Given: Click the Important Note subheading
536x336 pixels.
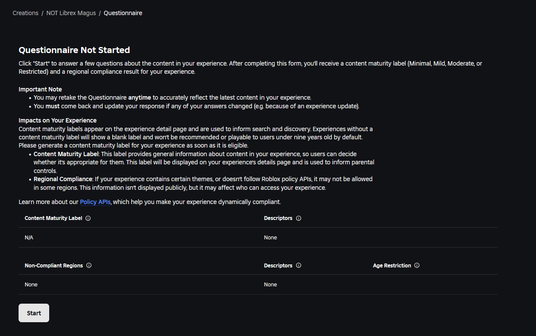Looking at the screenshot, I should coord(40,89).
